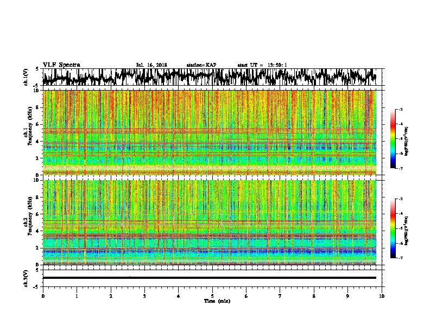The height and width of the screenshot is (332, 430).
Task: Click time axis tick label "9"
Action: tap(347, 296)
